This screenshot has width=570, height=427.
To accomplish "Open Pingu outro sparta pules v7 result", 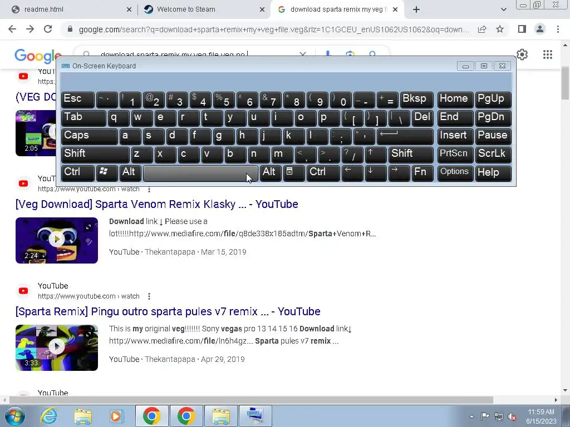I will point(168,311).
